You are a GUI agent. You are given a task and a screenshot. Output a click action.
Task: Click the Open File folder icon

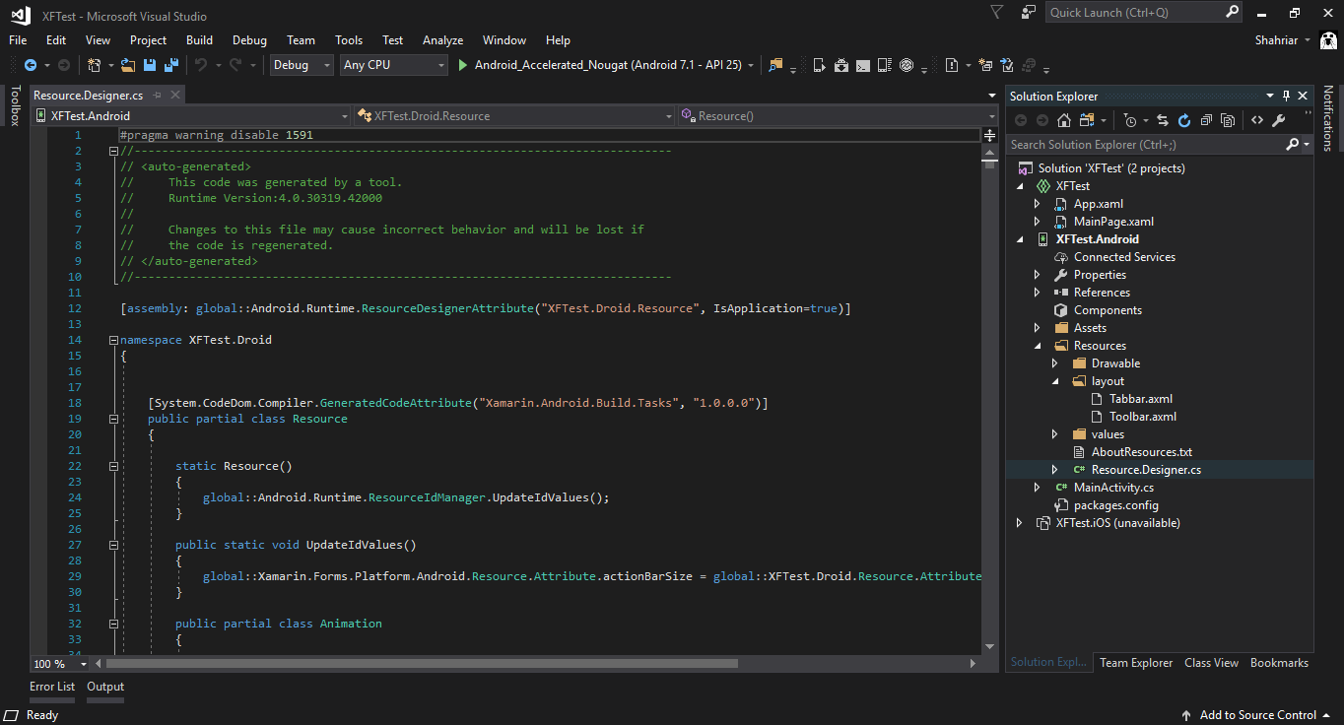pos(128,65)
